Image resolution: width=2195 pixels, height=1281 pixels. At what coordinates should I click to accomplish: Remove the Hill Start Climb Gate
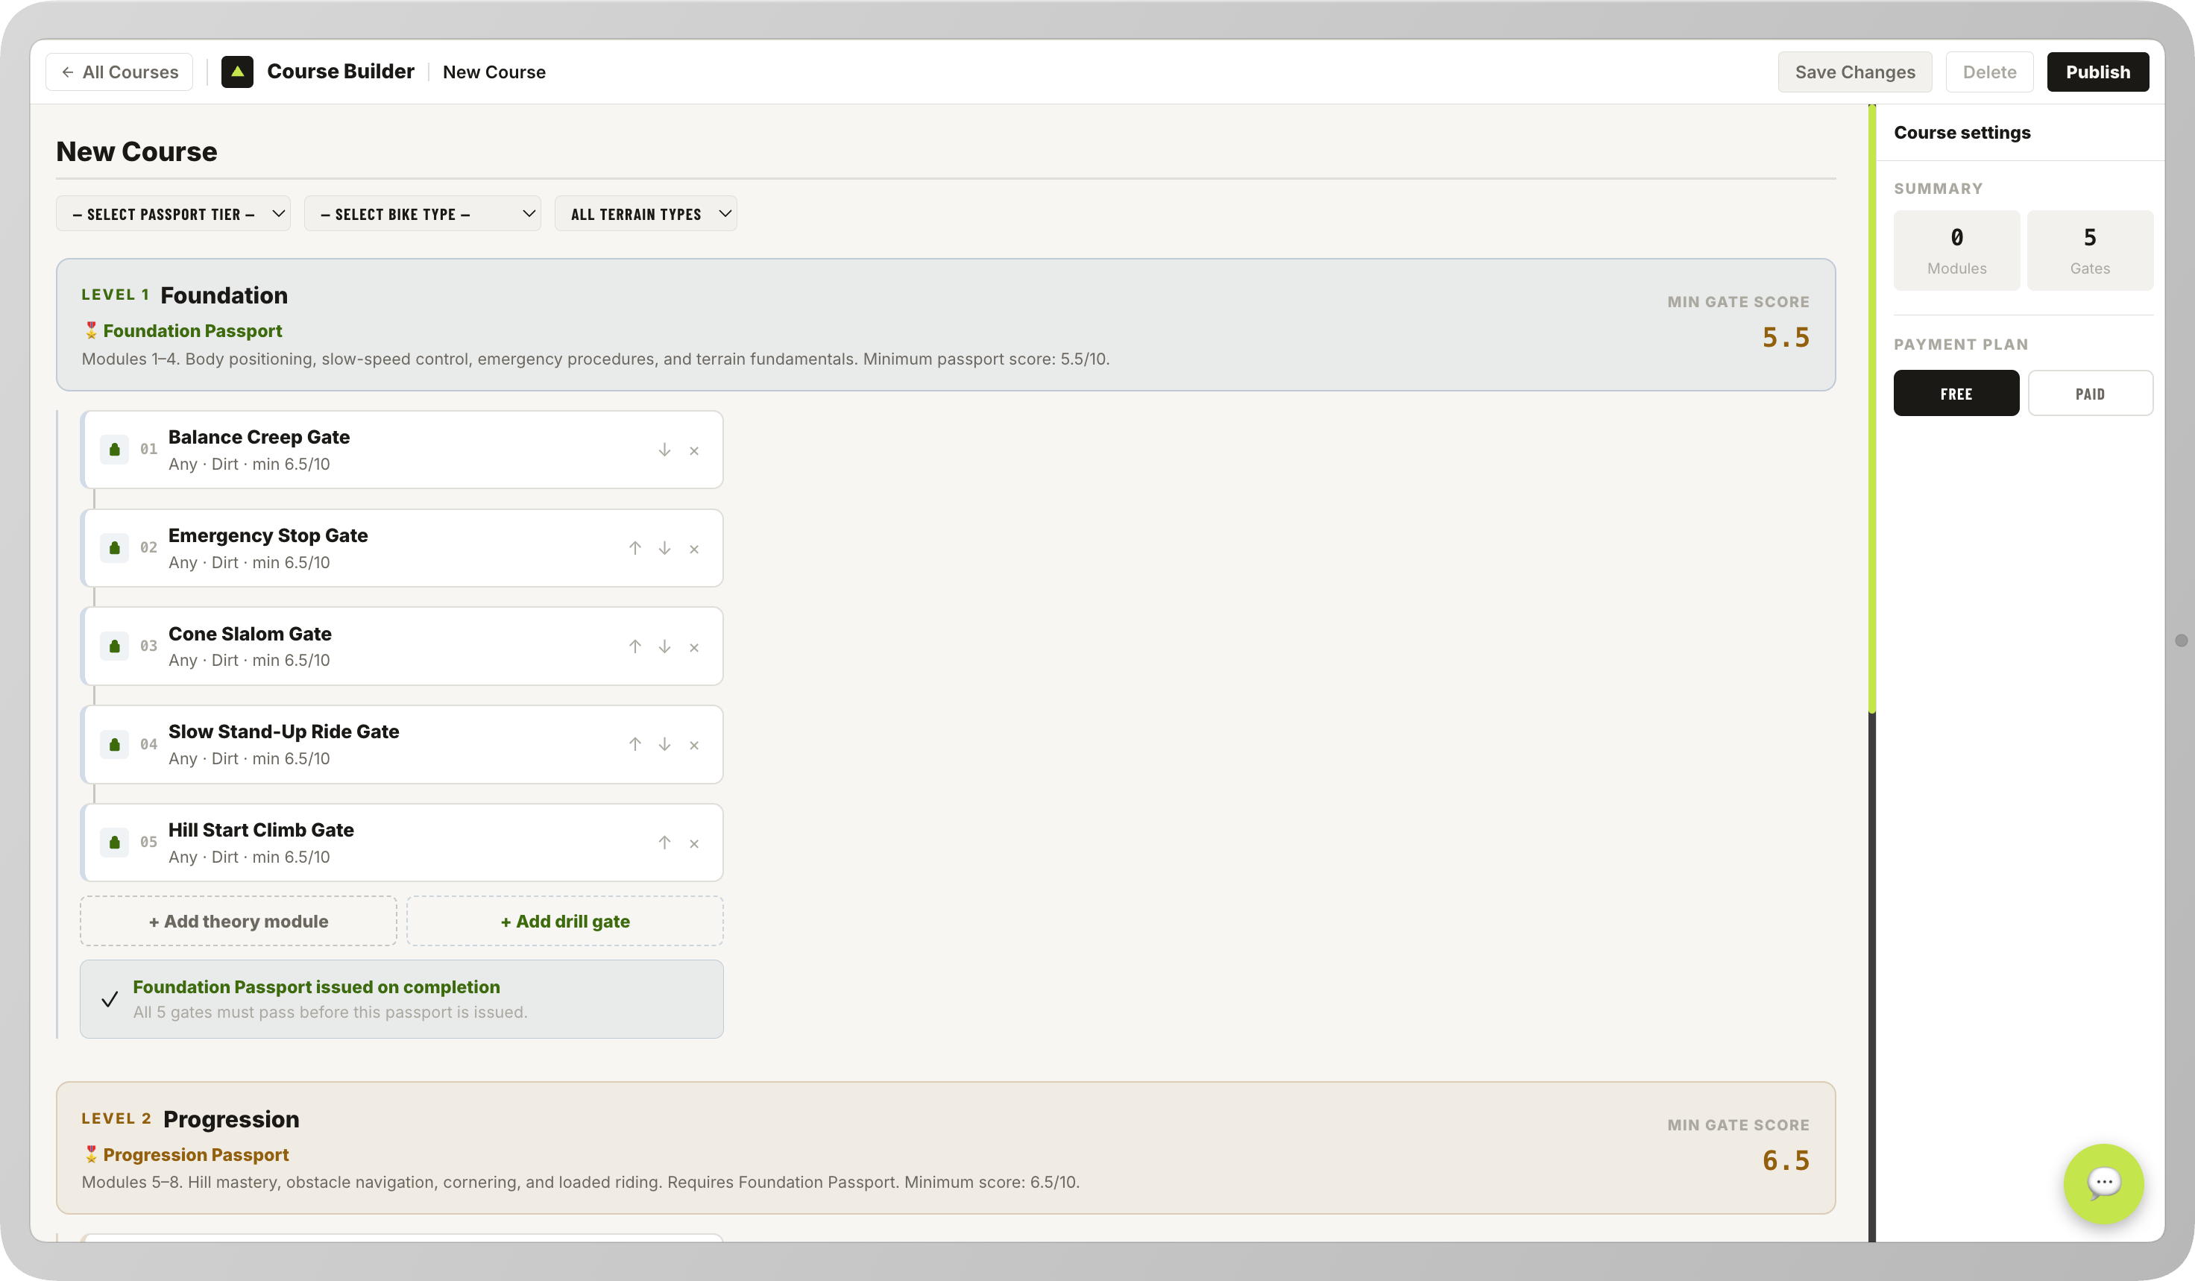pyautogui.click(x=694, y=843)
